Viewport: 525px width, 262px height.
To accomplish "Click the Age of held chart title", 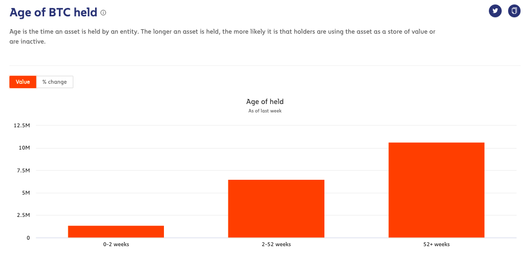I will 265,102.
